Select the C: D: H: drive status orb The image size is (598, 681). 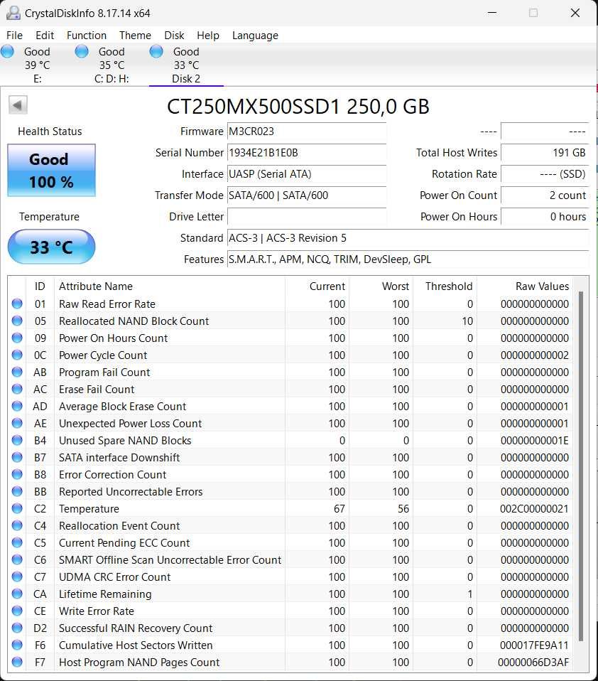point(82,51)
